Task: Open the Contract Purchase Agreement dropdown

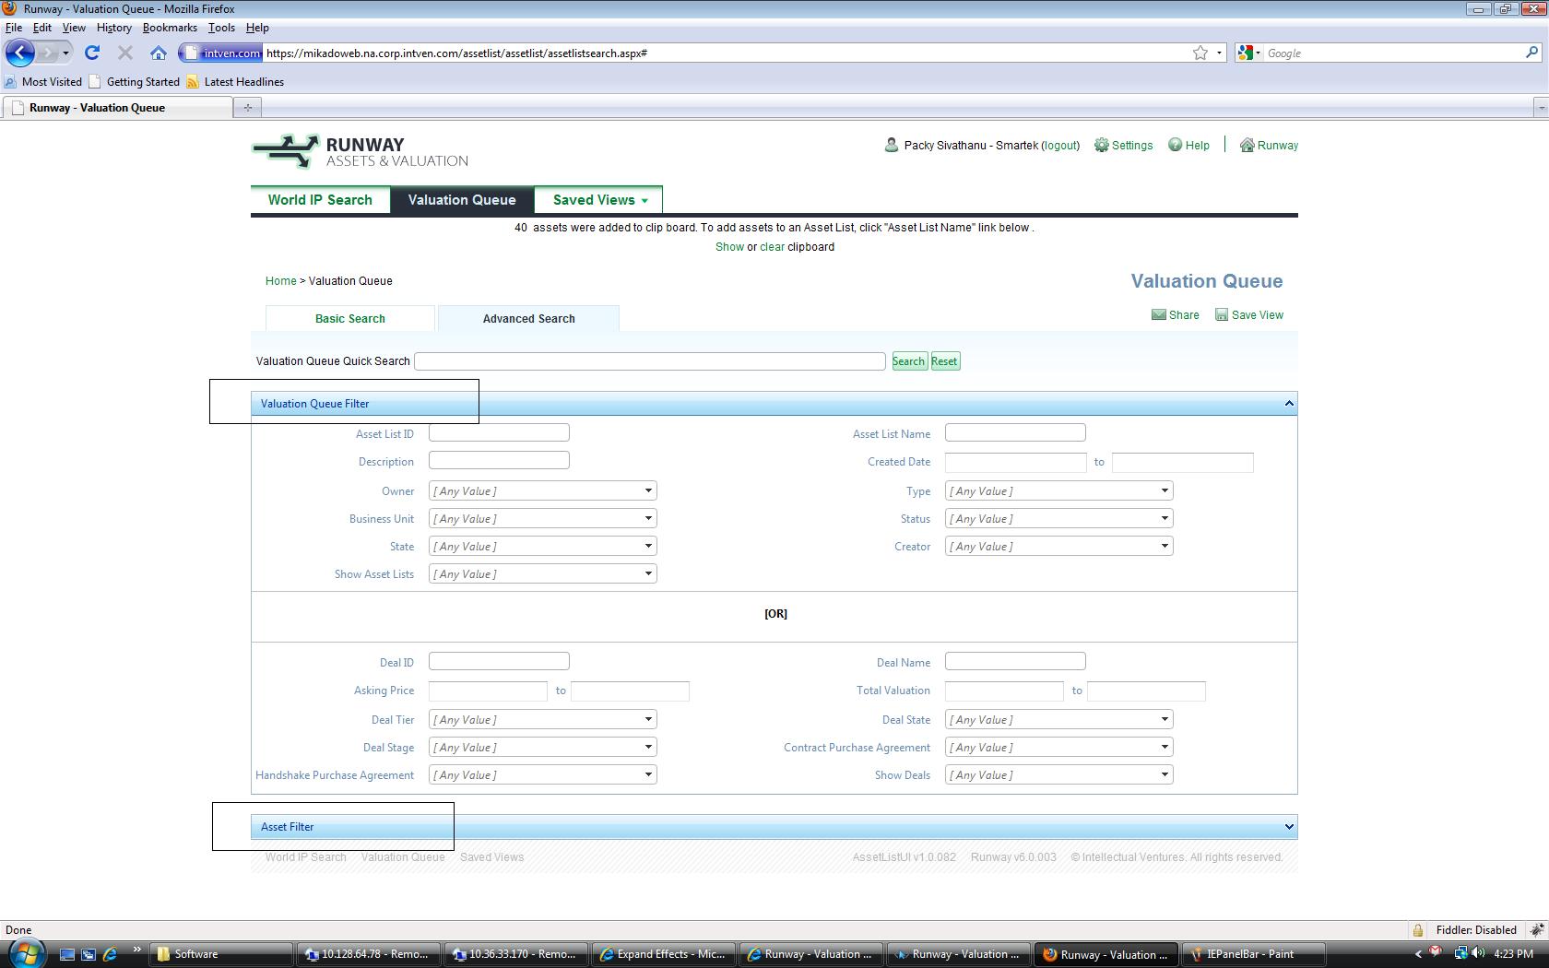Action: (x=1059, y=748)
